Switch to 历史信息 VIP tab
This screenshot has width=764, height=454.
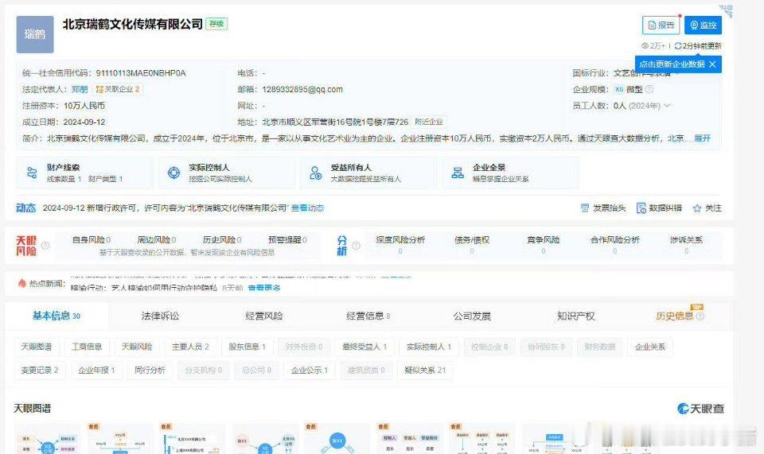pyautogui.click(x=680, y=316)
